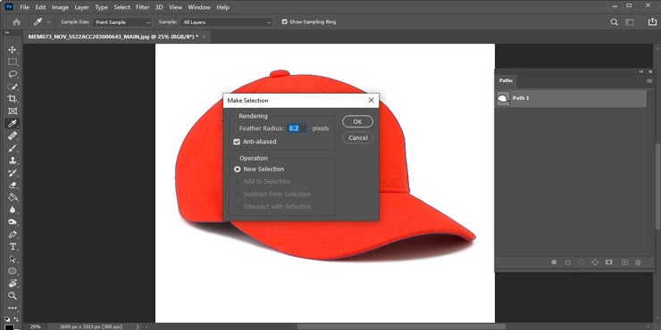Open the Paths panel options menu
661x330 pixels.
tap(649, 80)
